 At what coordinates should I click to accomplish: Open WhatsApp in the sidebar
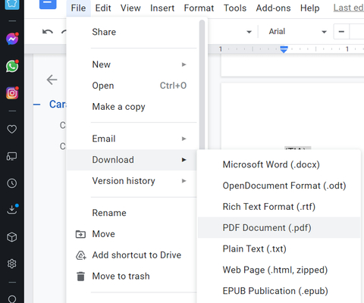[x=12, y=66]
